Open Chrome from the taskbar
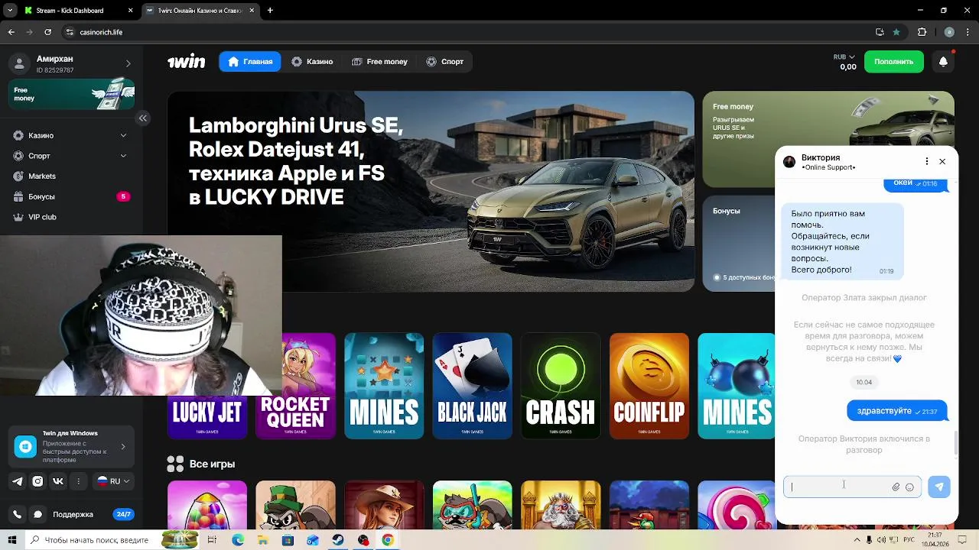The height and width of the screenshot is (550, 979). pos(388,540)
